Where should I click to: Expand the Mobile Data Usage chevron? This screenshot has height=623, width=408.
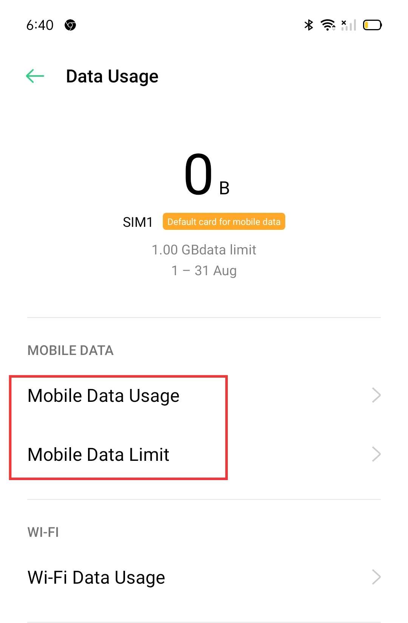(x=376, y=395)
